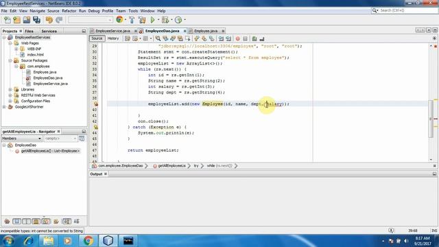Collapse the Web Pages folder node
The width and height of the screenshot is (439, 247).
tap(10, 43)
